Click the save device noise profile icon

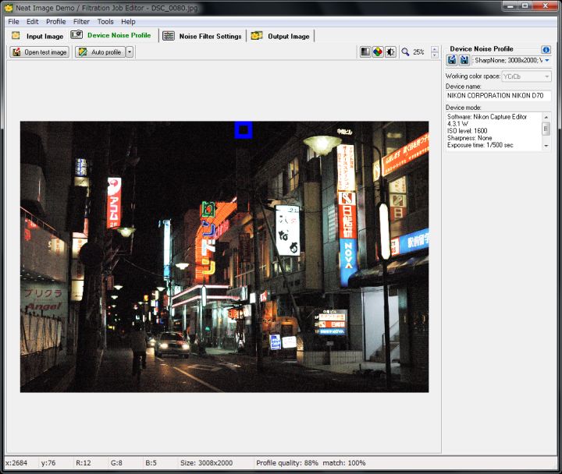click(x=464, y=60)
